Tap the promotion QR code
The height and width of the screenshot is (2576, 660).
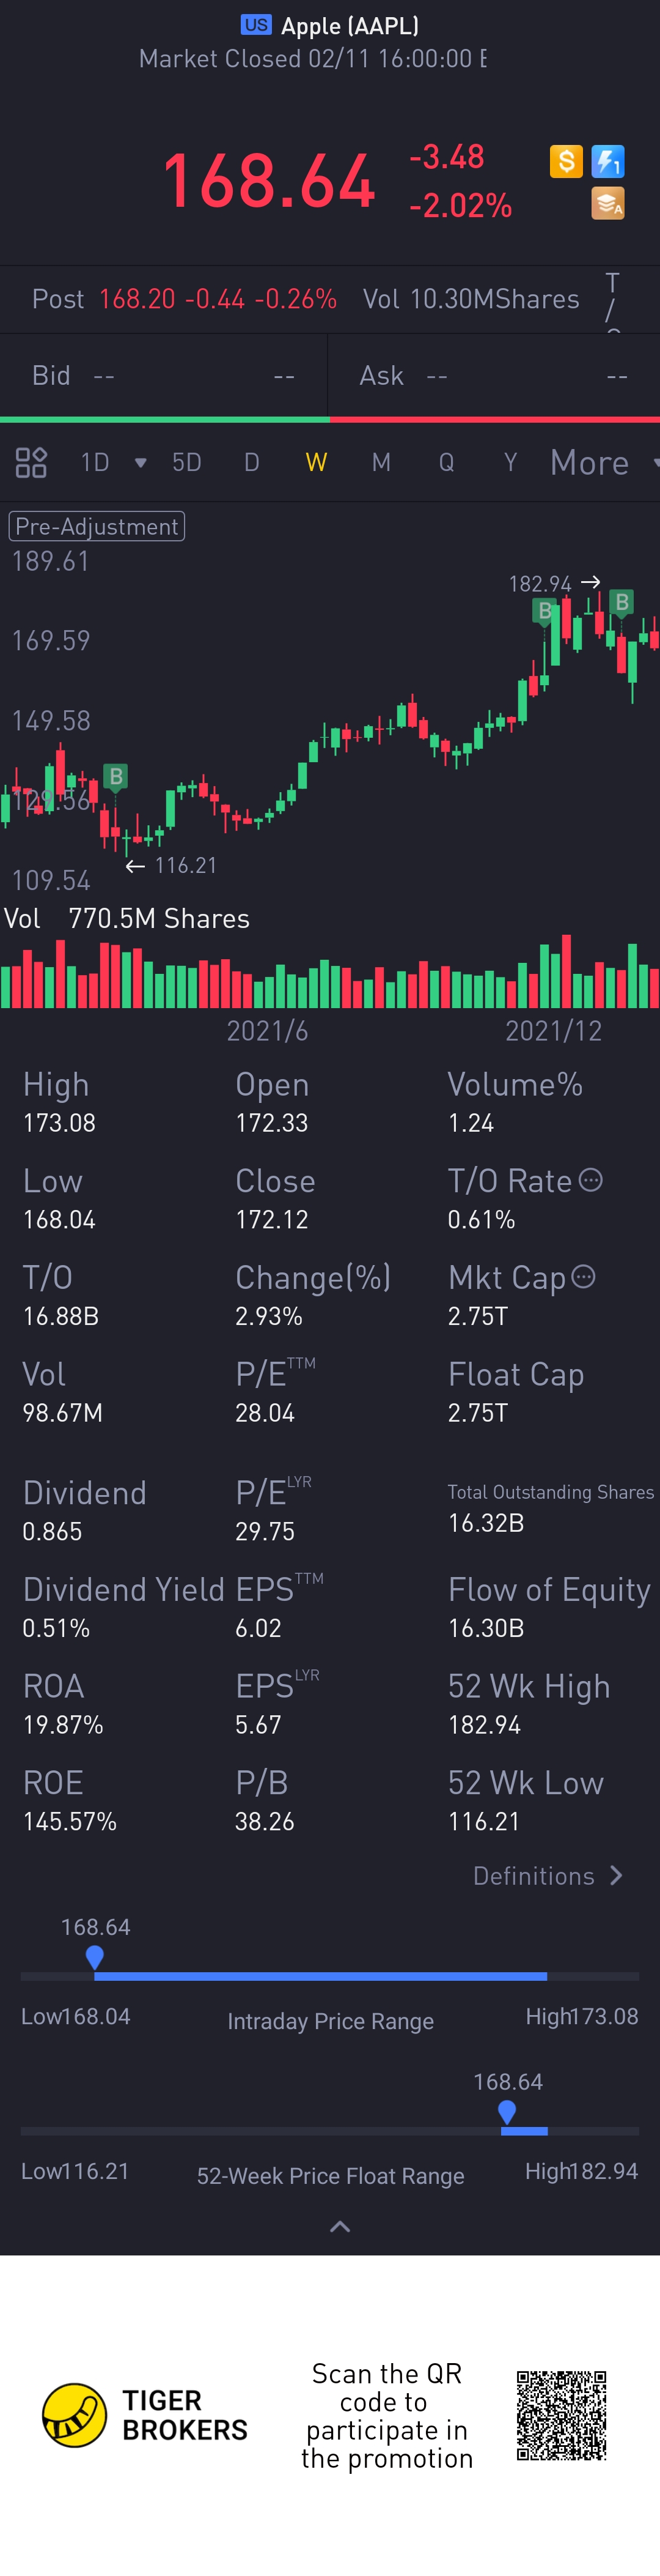click(561, 2415)
